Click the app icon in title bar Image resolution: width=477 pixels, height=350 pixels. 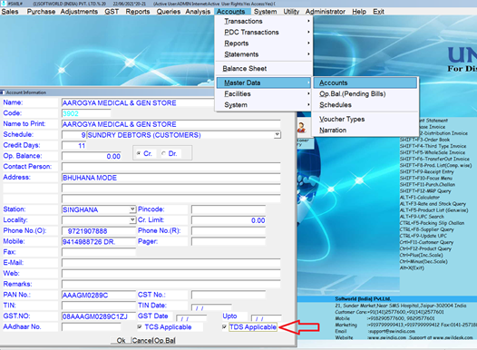4,4
